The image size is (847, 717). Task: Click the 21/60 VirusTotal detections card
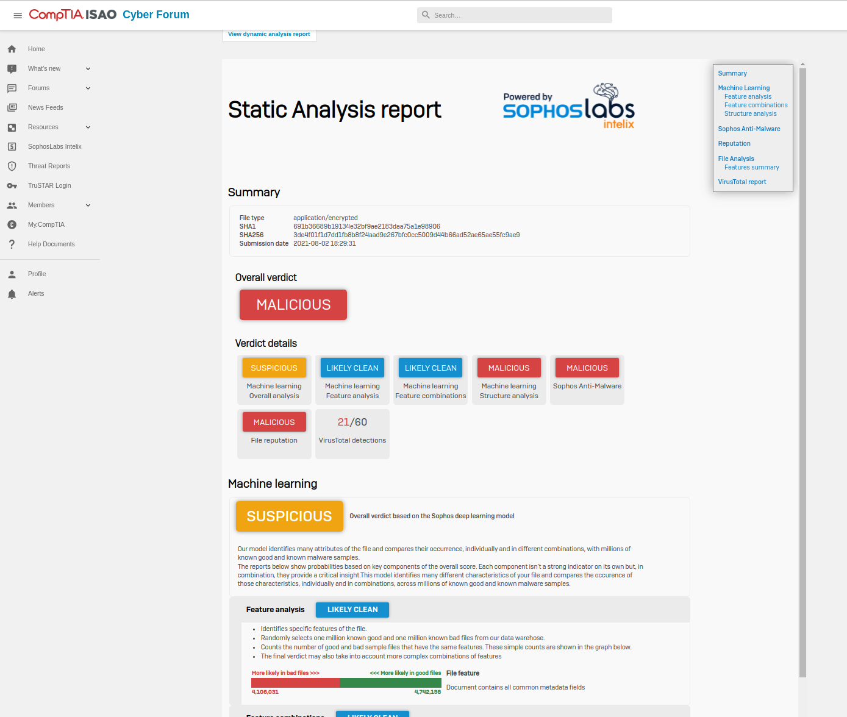[x=352, y=433]
